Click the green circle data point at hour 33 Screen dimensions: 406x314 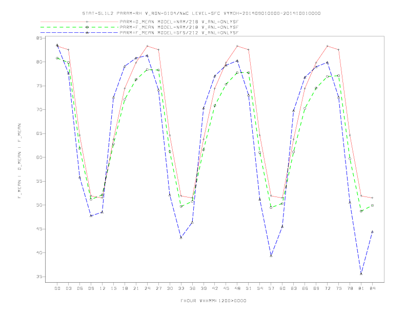(181, 206)
